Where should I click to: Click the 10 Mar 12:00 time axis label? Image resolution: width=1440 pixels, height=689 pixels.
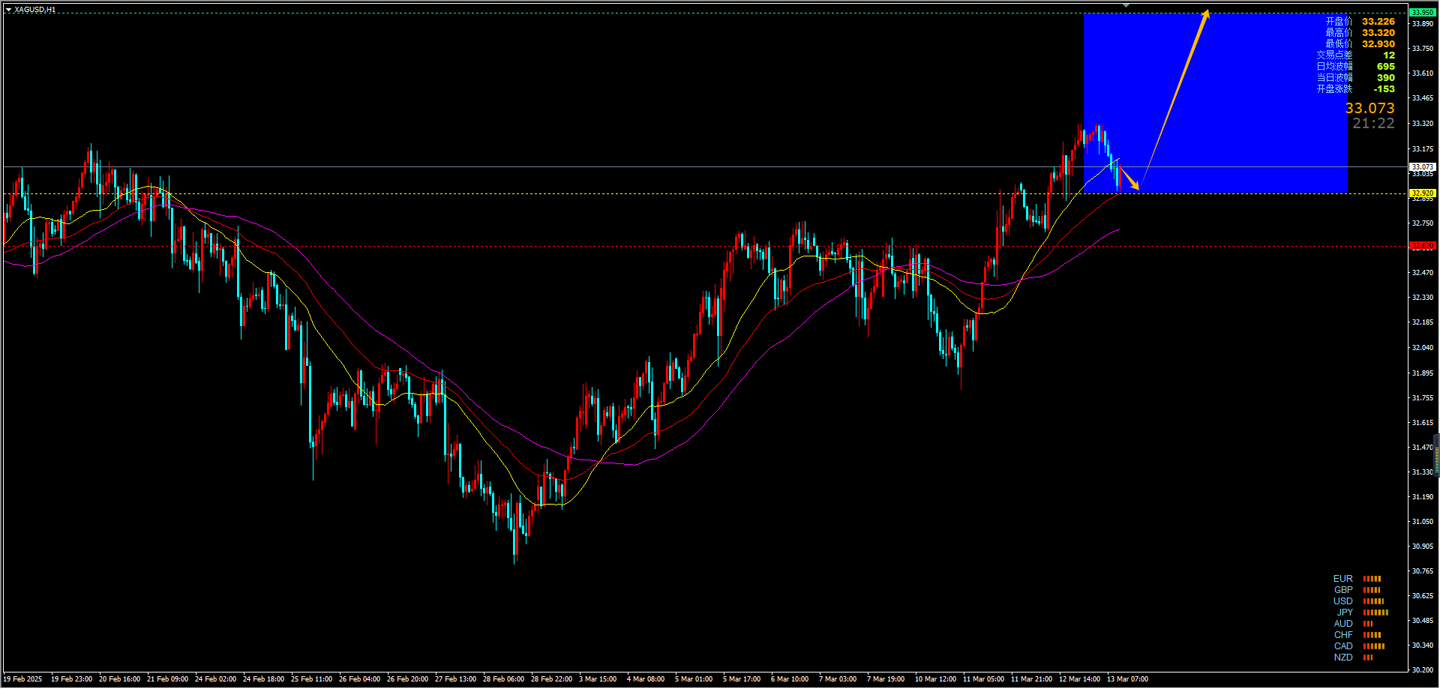(935, 679)
